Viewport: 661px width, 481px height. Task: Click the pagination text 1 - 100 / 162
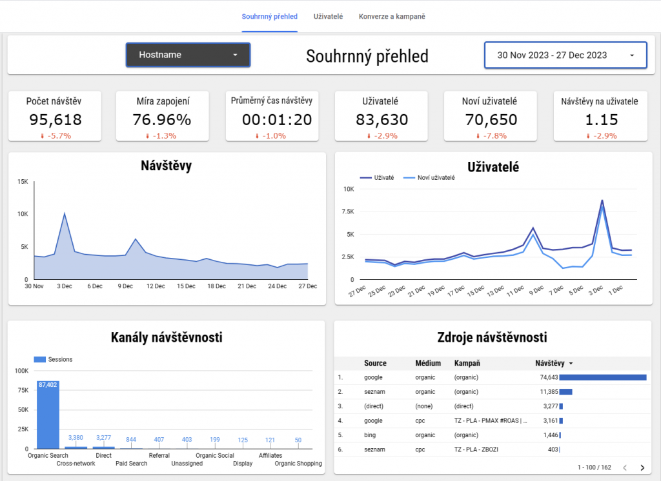(x=595, y=467)
